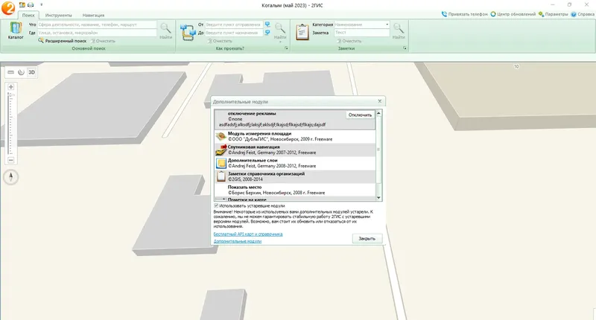The height and width of the screenshot is (320, 596).
Task: Switch to the Инструменты ribbon tab
Action: pos(59,15)
